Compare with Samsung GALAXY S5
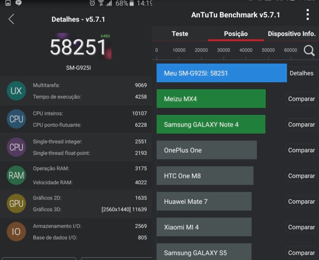Viewport: 319px width, 260px height. click(301, 253)
